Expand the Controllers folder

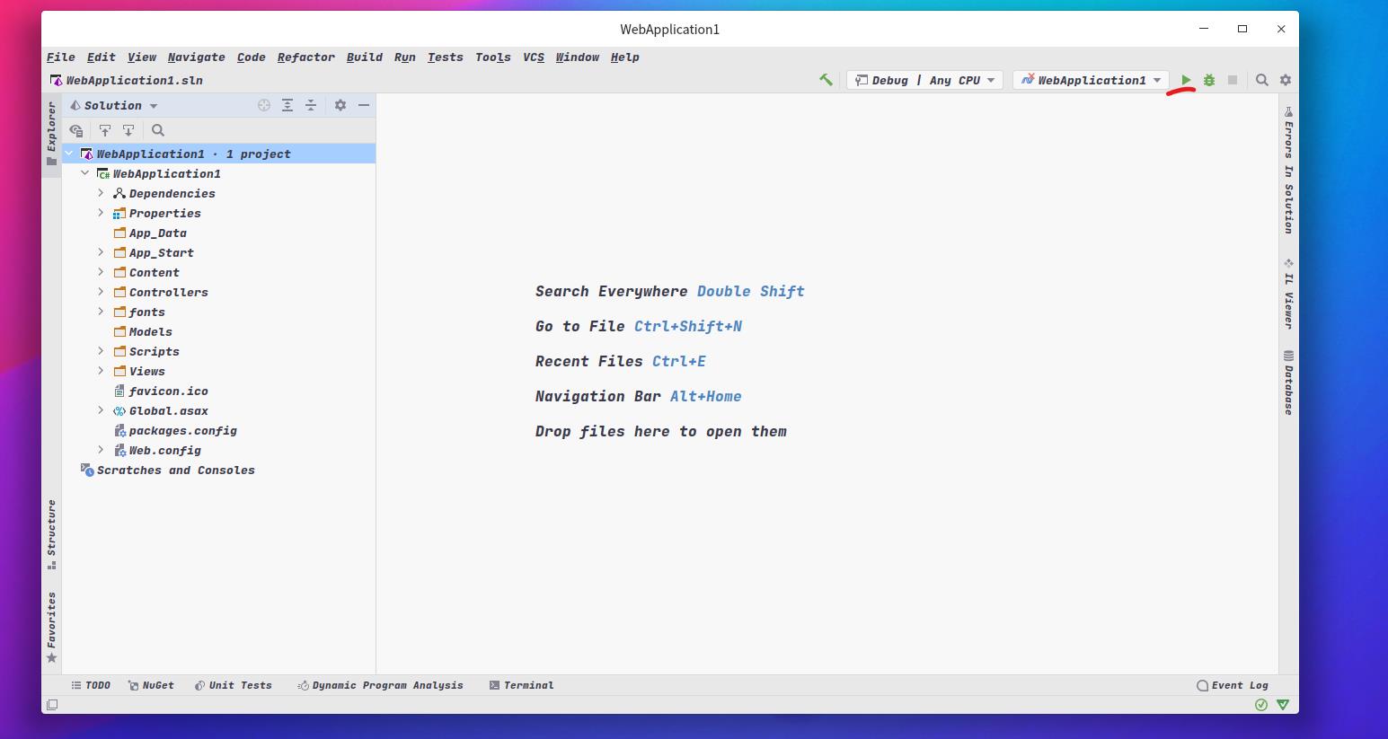[102, 292]
